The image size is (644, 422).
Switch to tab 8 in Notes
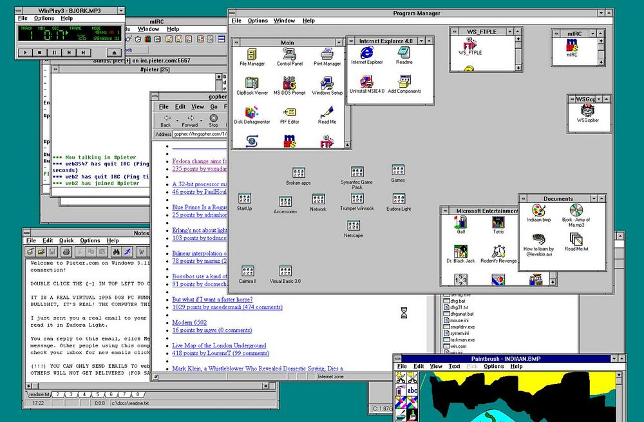coord(138,394)
